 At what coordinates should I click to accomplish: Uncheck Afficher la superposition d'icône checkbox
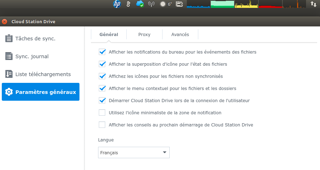click(102, 64)
